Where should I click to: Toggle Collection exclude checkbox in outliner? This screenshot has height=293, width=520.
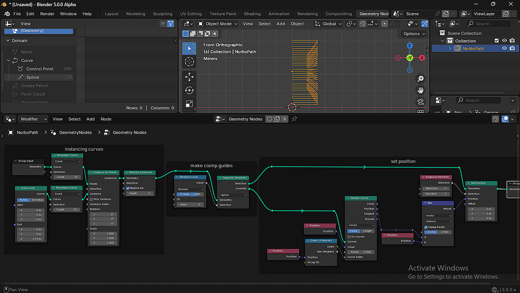[497, 41]
